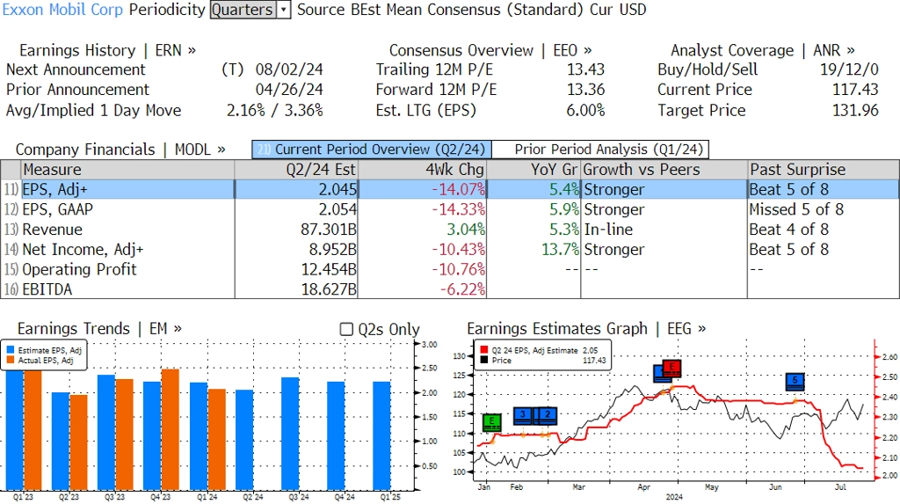This screenshot has width=900, height=504.
Task: Click the Past Surprise column header
Action: click(x=823, y=170)
